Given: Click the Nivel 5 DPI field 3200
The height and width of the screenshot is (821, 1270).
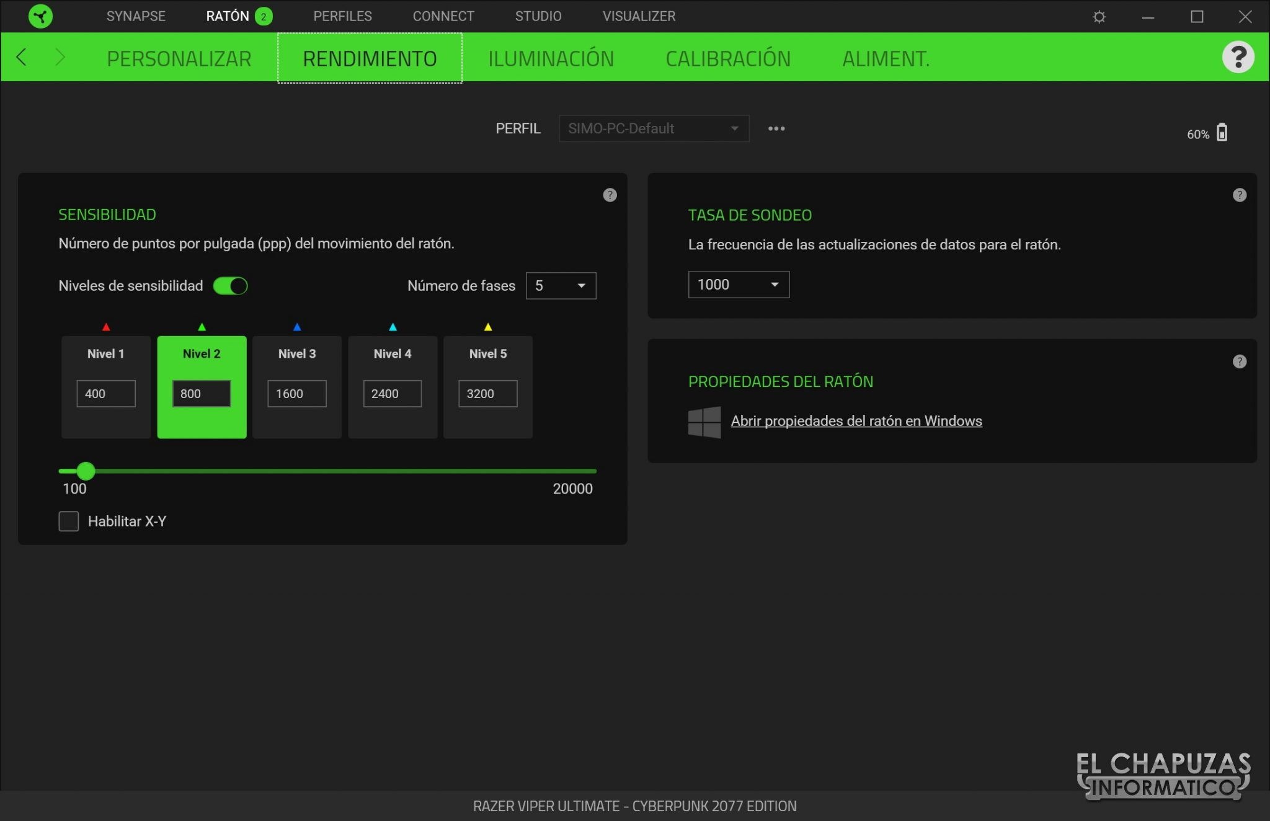Looking at the screenshot, I should (488, 394).
